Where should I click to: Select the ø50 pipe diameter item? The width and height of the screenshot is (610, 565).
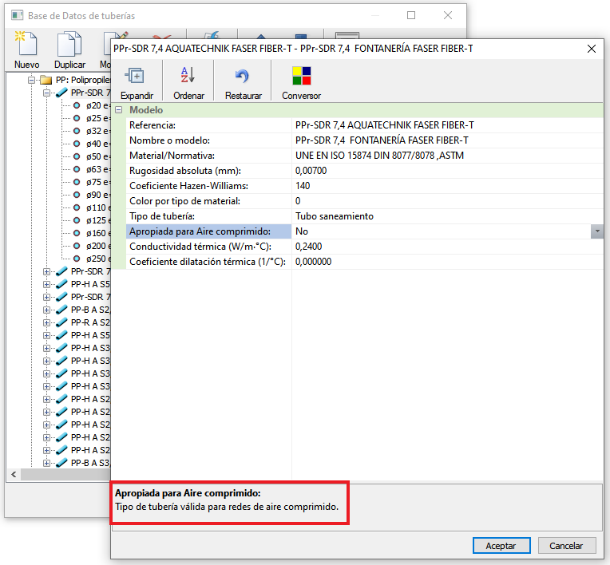(x=93, y=156)
